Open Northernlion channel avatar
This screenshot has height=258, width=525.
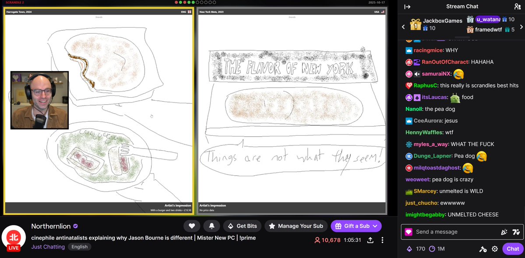point(14,237)
